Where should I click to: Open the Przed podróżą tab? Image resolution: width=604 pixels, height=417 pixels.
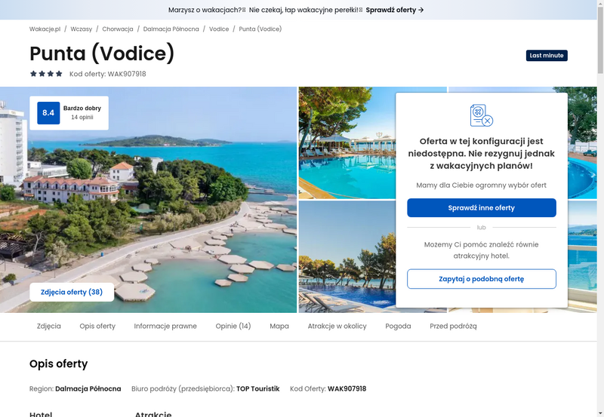pos(453,327)
